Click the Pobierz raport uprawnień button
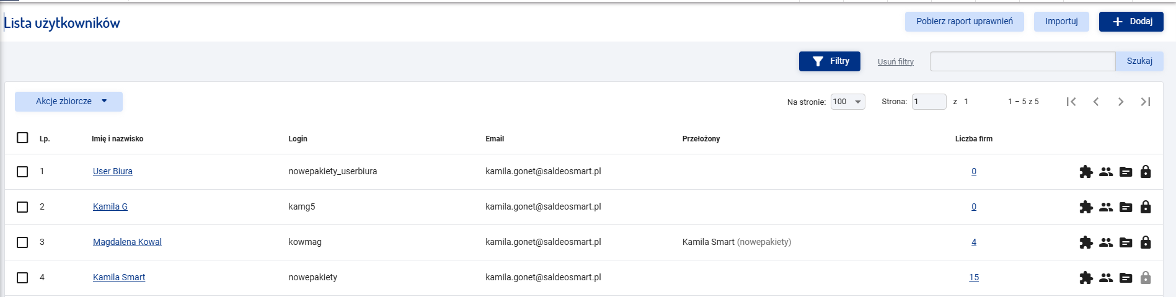 [x=965, y=22]
